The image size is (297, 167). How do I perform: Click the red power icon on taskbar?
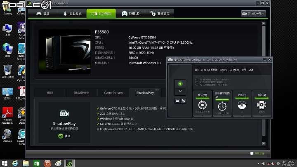(47, 163)
